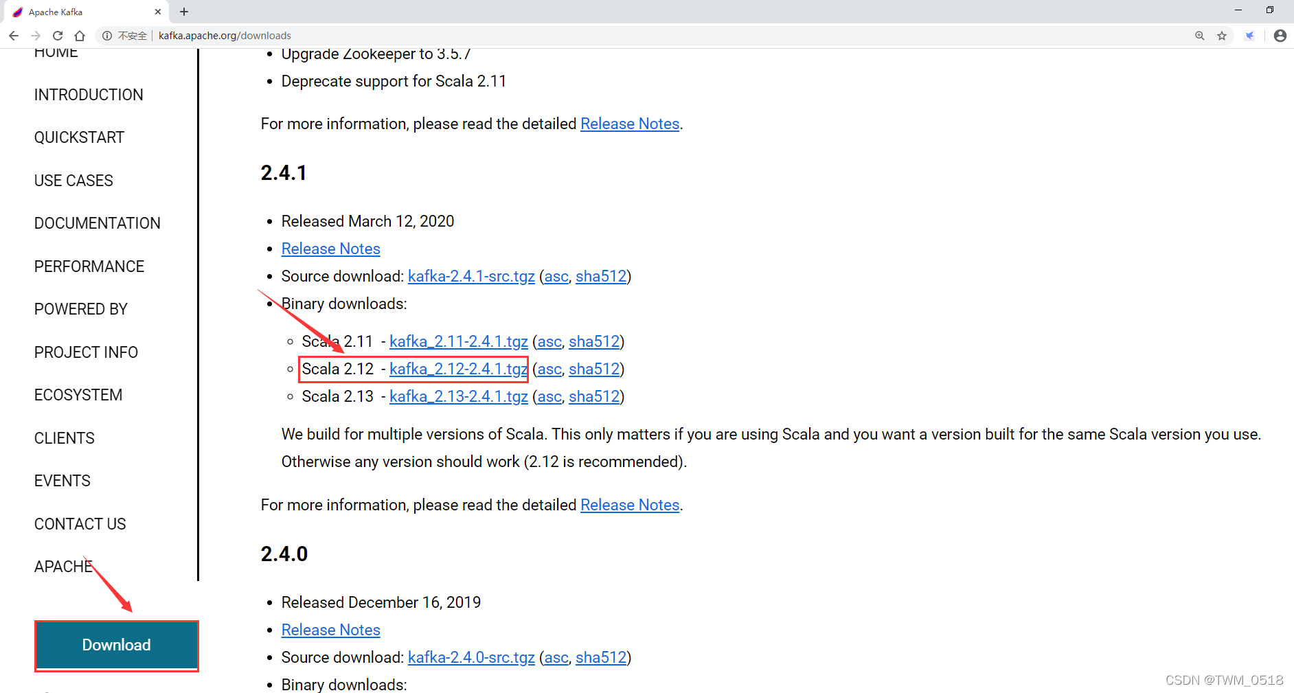Reload the Kafka downloads page
This screenshot has height=693, width=1294.
(58, 36)
